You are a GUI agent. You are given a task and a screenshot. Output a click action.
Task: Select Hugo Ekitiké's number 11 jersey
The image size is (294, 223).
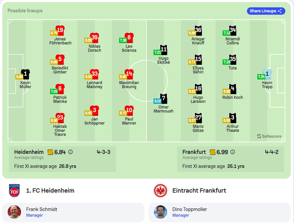point(164,50)
